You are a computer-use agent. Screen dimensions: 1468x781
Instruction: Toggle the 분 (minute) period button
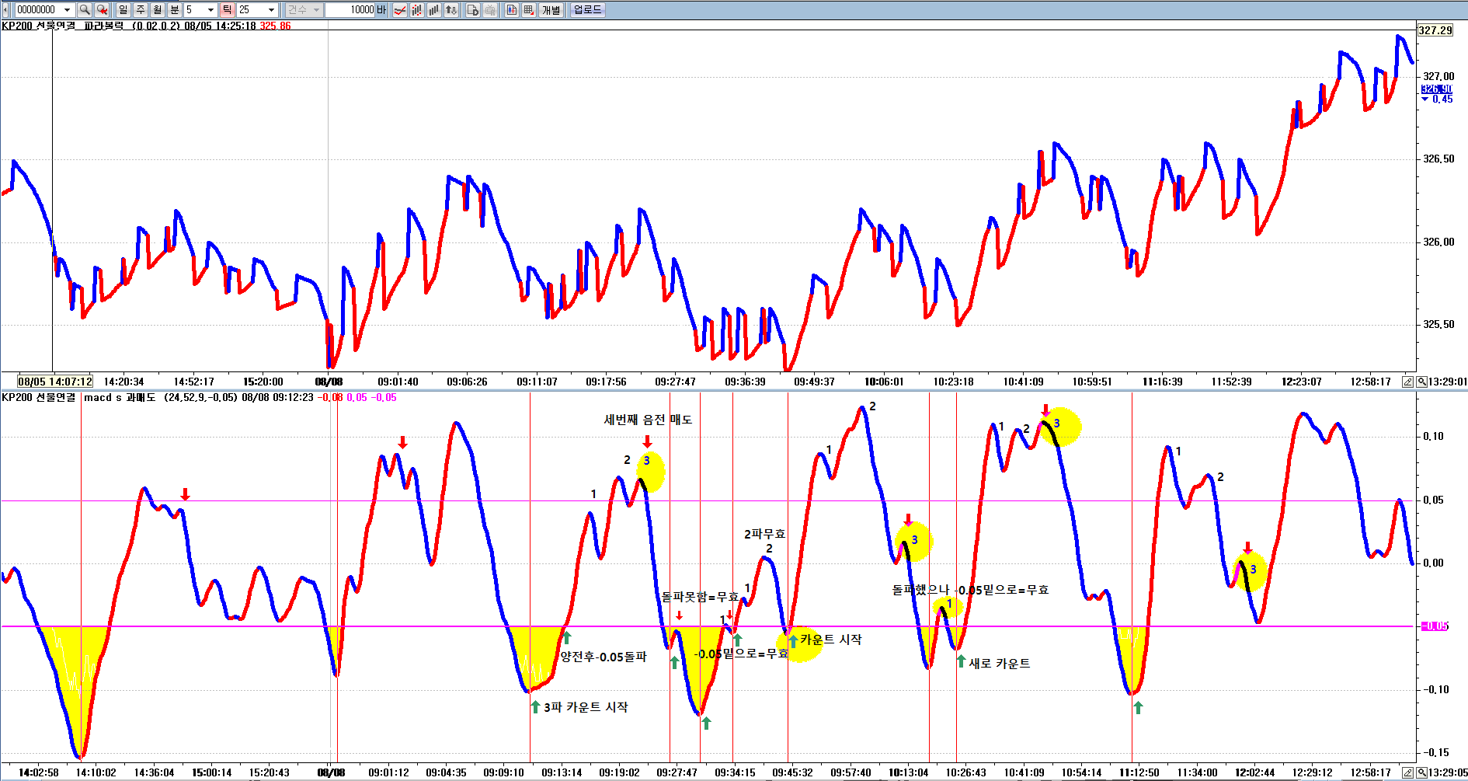(175, 10)
